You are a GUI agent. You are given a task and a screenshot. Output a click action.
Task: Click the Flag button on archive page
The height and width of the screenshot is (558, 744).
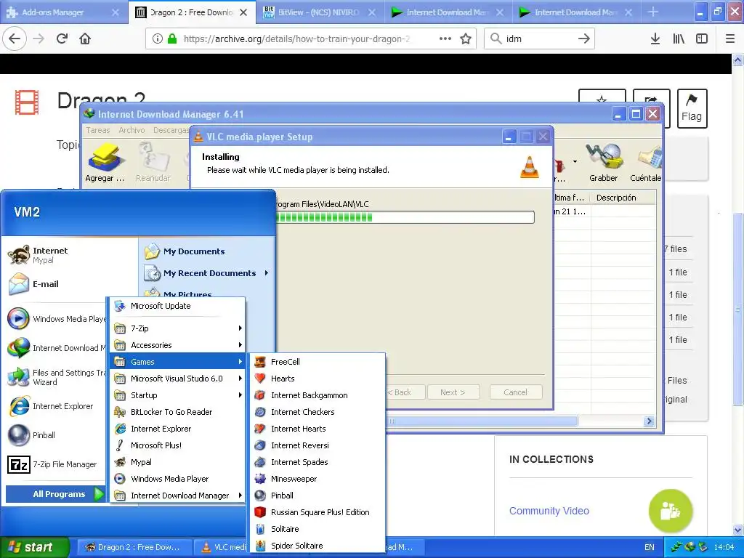click(692, 109)
